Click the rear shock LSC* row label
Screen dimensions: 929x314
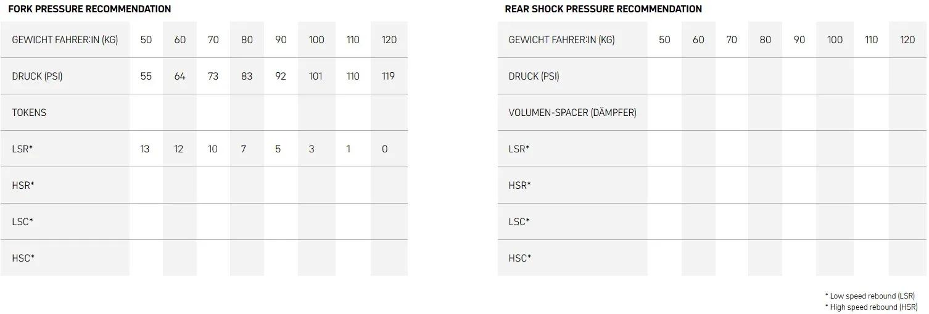pos(519,222)
